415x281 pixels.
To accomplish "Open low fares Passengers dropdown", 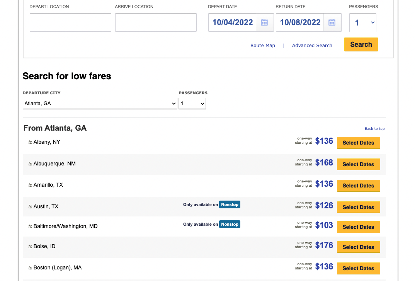I will pos(192,104).
